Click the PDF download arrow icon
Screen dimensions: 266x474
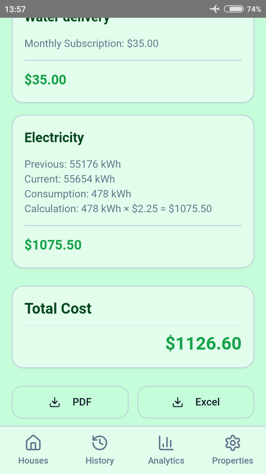[55, 402]
